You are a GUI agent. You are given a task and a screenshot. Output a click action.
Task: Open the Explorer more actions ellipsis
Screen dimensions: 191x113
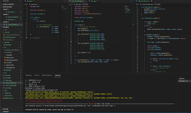point(20,1)
